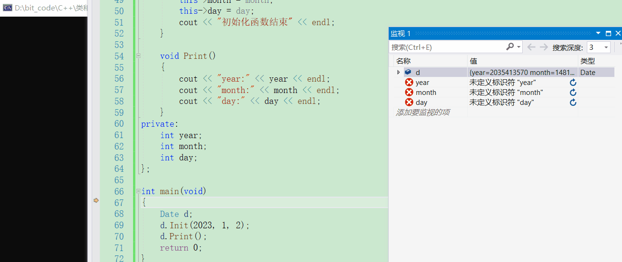Click the console window title path
The image size is (622, 262).
click(51, 8)
